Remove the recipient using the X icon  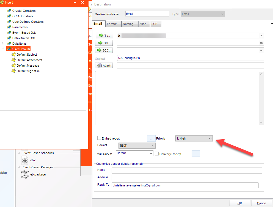(x=119, y=36)
